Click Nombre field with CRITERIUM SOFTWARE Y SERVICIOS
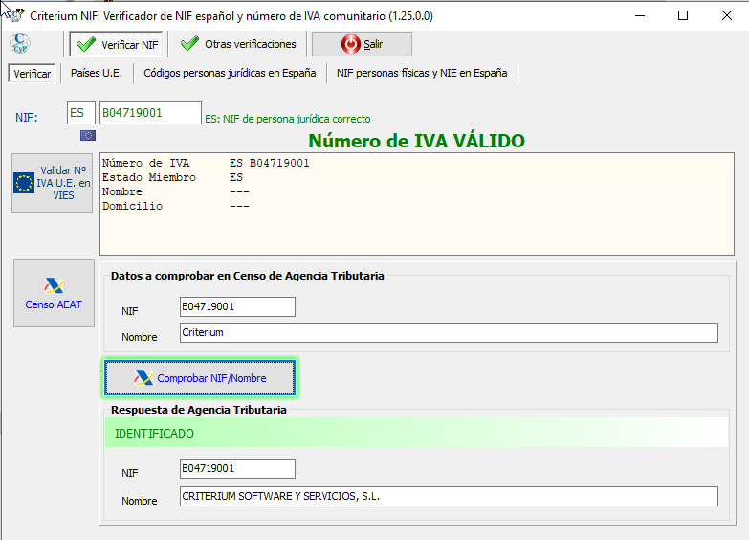The height and width of the screenshot is (540, 749). 449,496
